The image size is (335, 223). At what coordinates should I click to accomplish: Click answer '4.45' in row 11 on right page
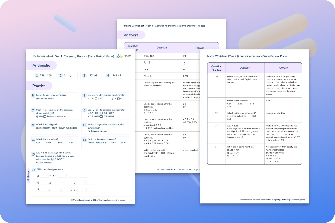click(x=268, y=100)
